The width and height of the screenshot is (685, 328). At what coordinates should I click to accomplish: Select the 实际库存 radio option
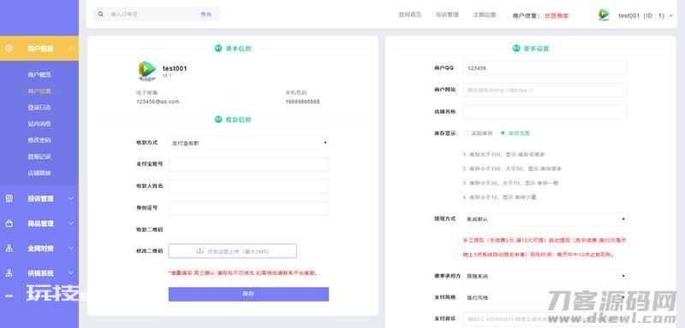(466, 133)
